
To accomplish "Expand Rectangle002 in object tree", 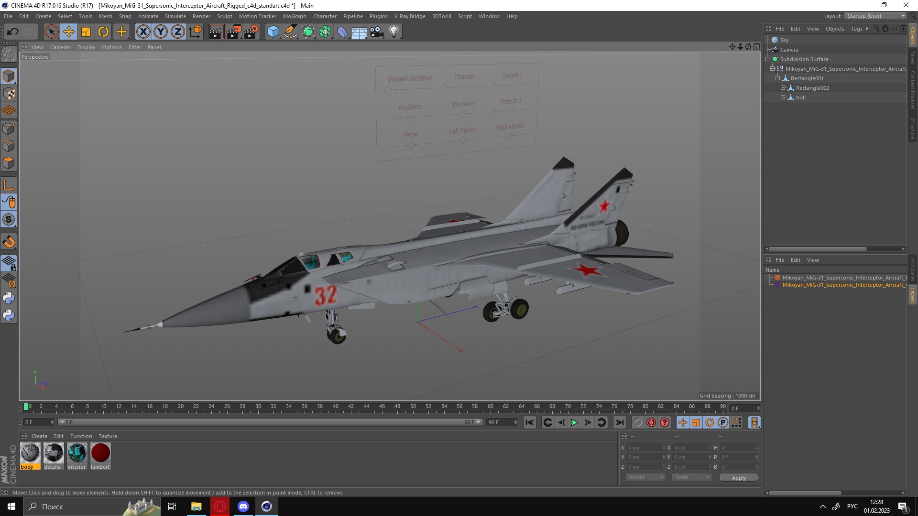I will (783, 88).
